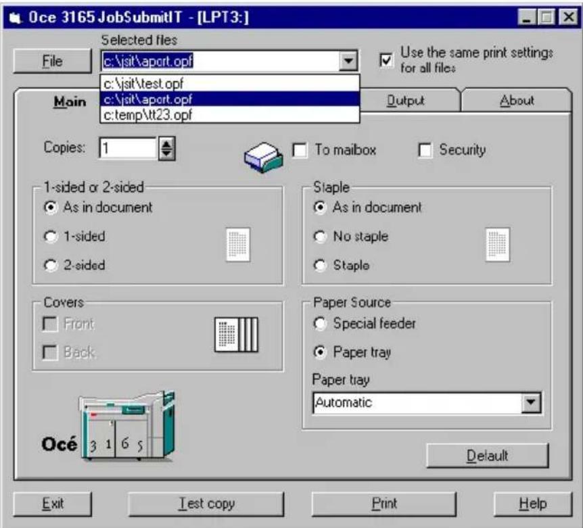Click the Test copy button

coord(206,504)
